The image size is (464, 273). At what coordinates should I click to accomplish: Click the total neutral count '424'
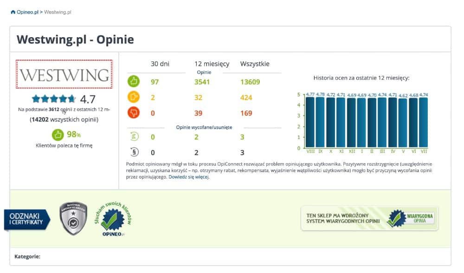click(246, 97)
